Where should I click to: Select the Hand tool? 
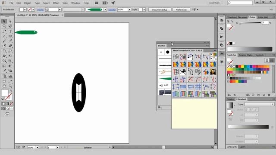(4, 86)
